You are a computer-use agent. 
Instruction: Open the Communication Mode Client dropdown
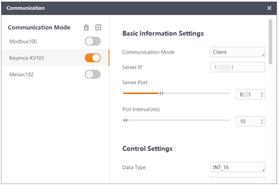point(238,52)
